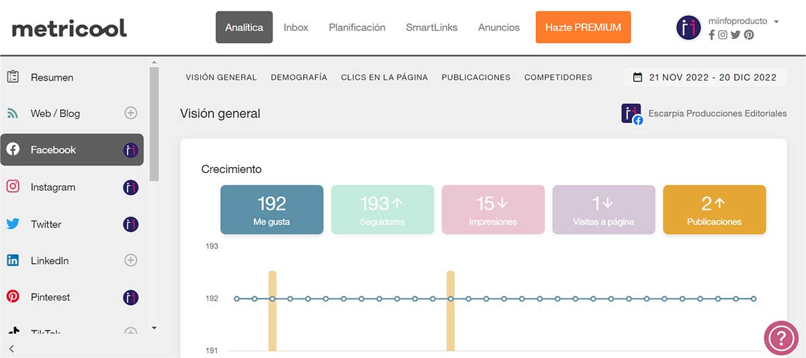806x358 pixels.
Task: Click the Pinterest logo in sidebar
Action: click(13, 296)
